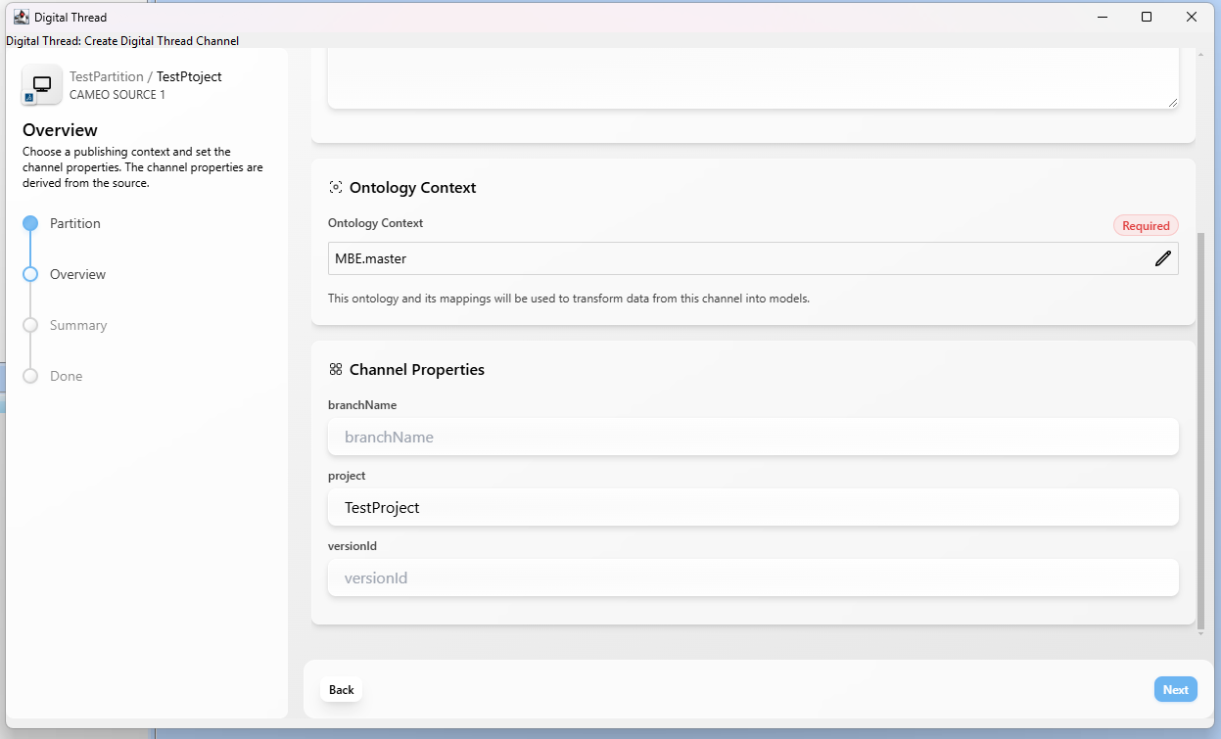Image resolution: width=1221 pixels, height=739 pixels.
Task: Focus the branchName input field
Action: 752,437
